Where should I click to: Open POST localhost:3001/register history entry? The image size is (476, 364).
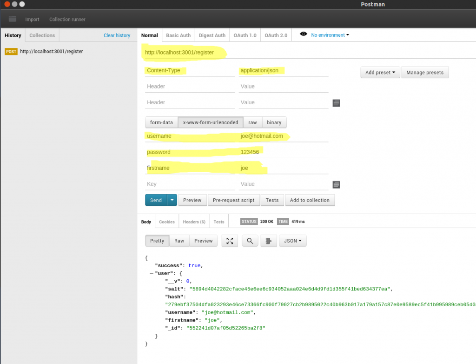point(44,51)
